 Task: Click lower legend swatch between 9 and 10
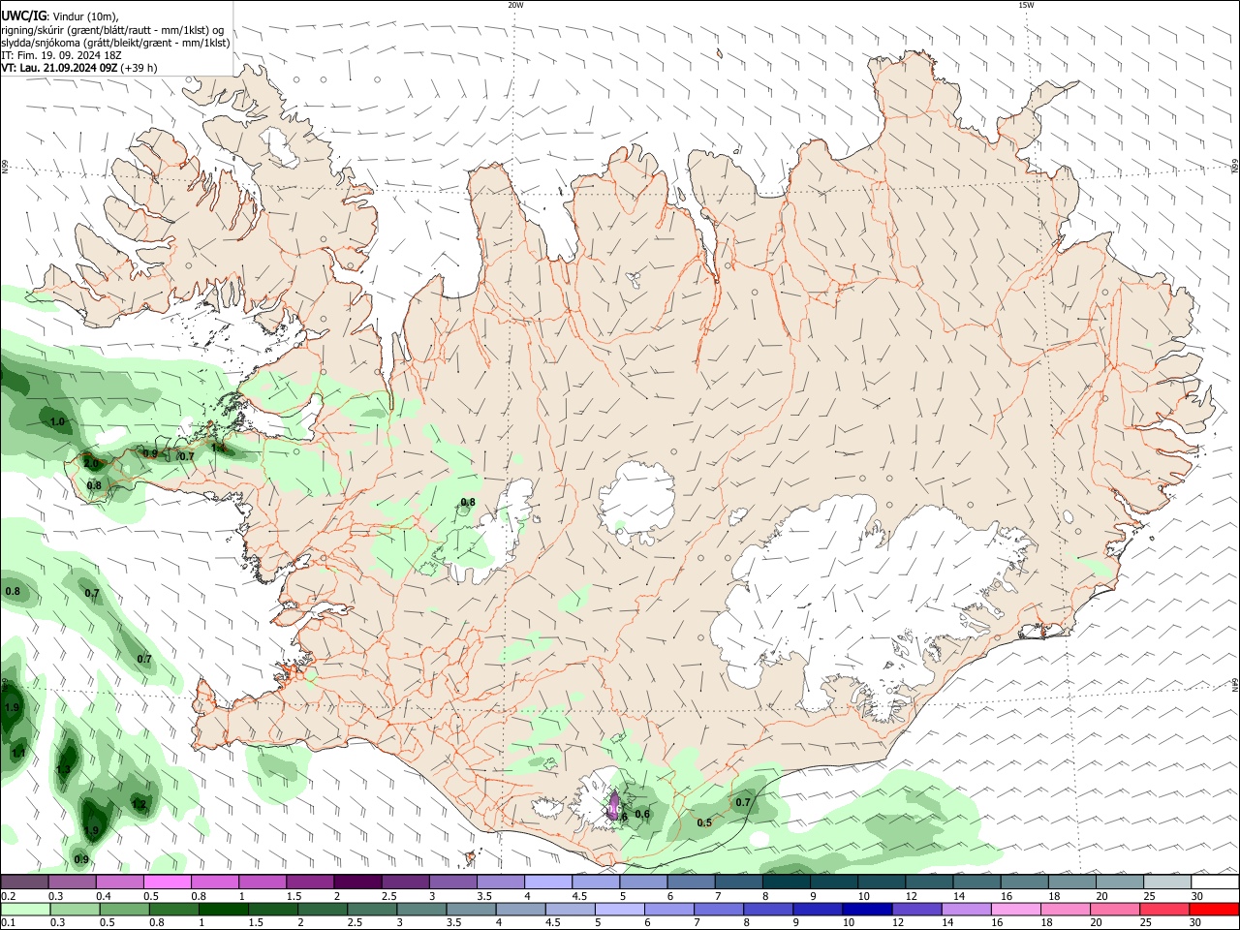coord(818,909)
